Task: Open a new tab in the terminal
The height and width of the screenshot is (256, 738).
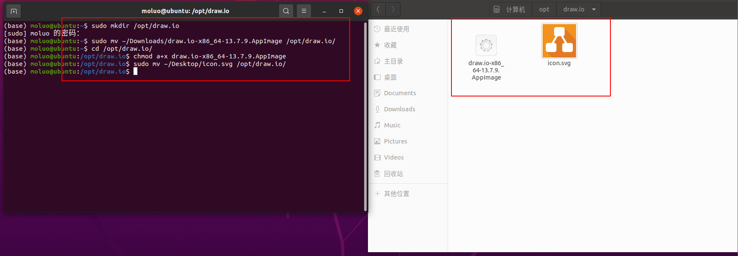Action: click(14, 11)
